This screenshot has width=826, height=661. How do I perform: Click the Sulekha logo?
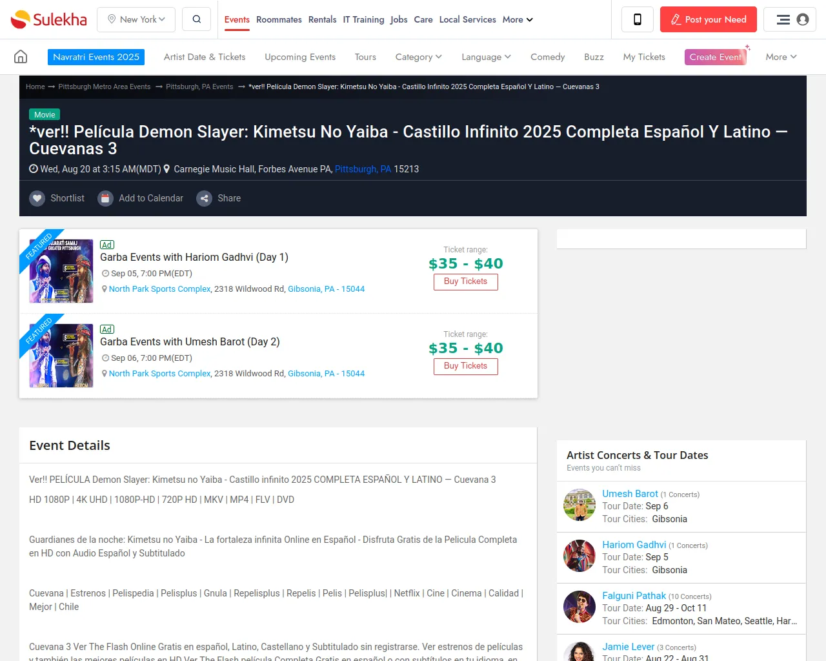pos(49,19)
